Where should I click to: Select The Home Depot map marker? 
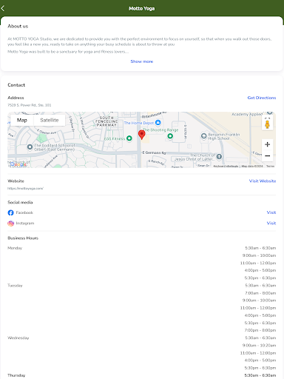158,122
